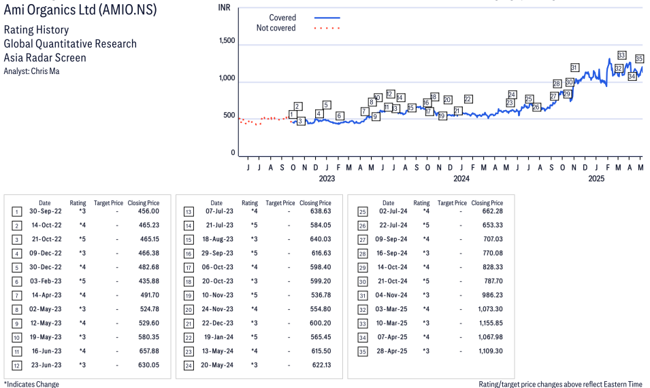Click closing price 465.15

149,239
